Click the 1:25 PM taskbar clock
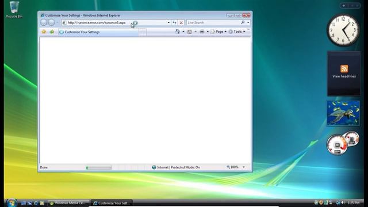Image resolution: width=368 pixels, height=207 pixels. (x=354, y=203)
